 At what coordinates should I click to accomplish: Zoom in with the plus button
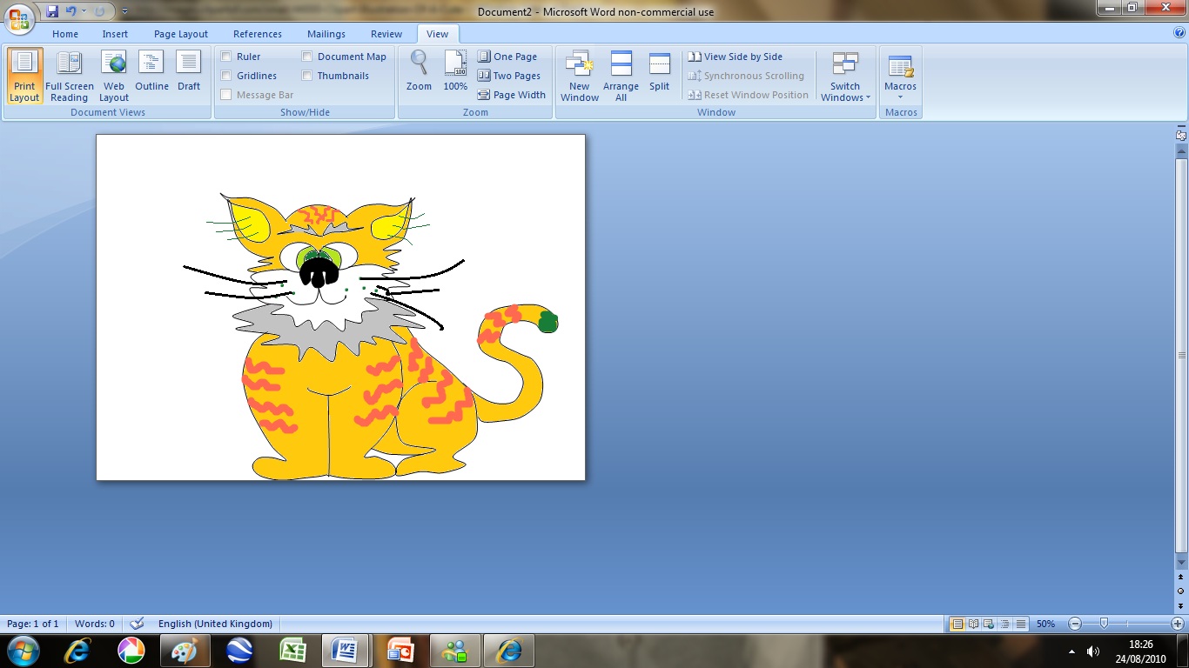point(1178,624)
